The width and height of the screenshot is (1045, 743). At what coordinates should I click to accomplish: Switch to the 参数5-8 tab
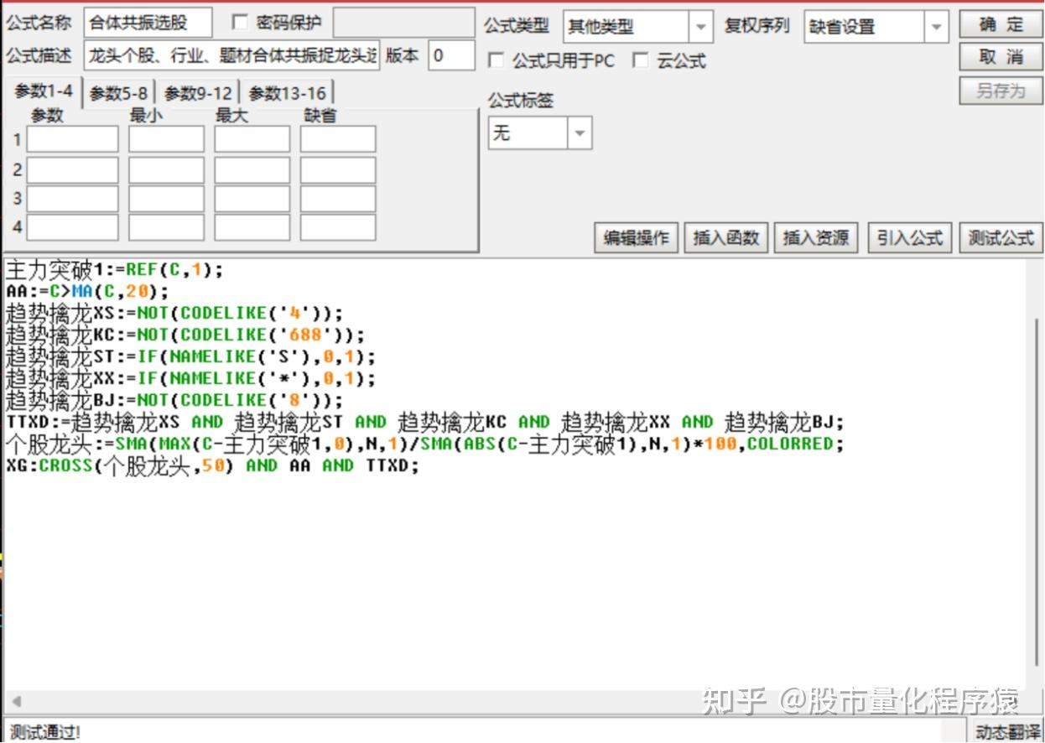[x=119, y=94]
